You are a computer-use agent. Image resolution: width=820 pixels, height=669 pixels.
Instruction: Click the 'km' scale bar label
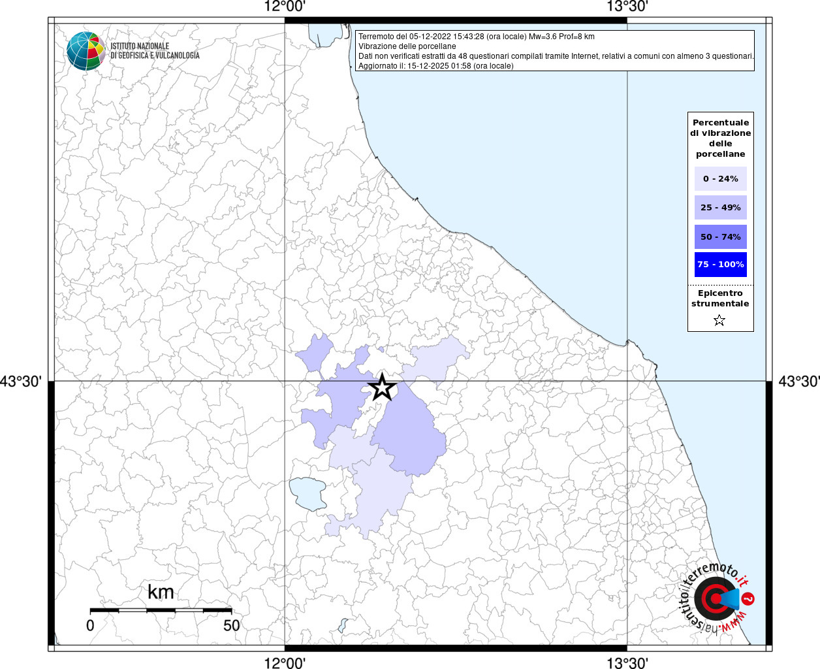point(161,592)
